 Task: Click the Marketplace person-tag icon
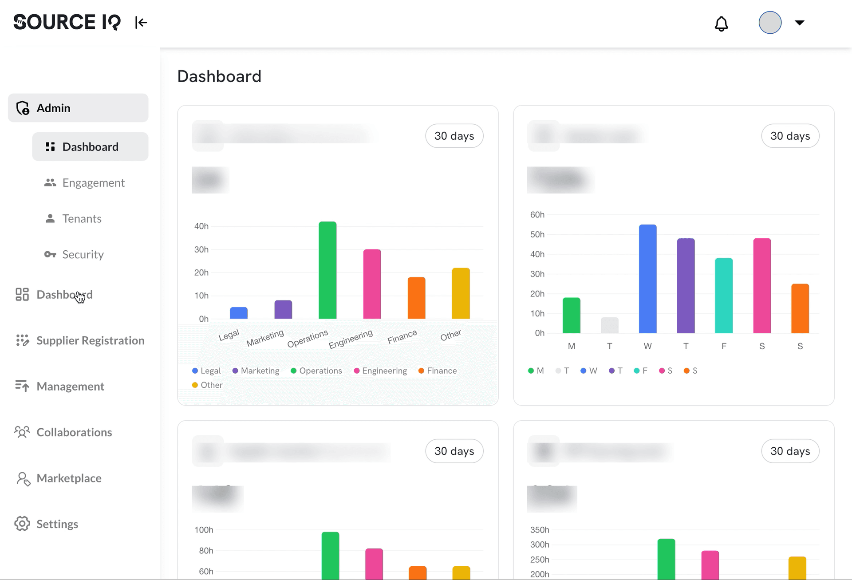(23, 479)
